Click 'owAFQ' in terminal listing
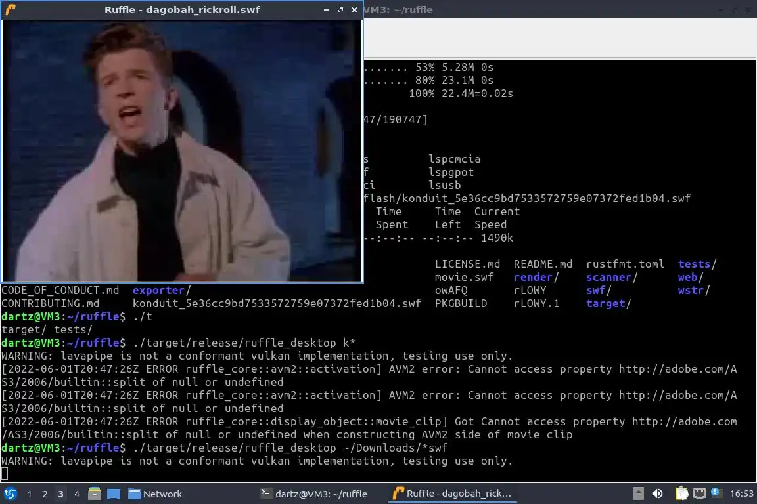757x504 pixels. point(451,290)
